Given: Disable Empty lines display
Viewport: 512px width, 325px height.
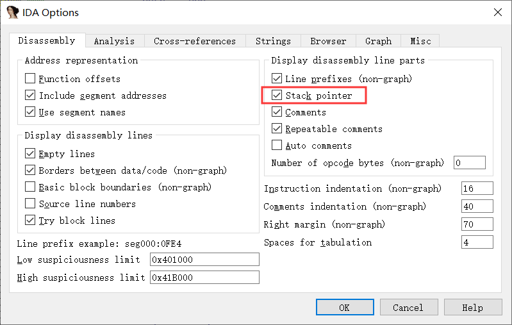Looking at the screenshot, I should (x=30, y=153).
